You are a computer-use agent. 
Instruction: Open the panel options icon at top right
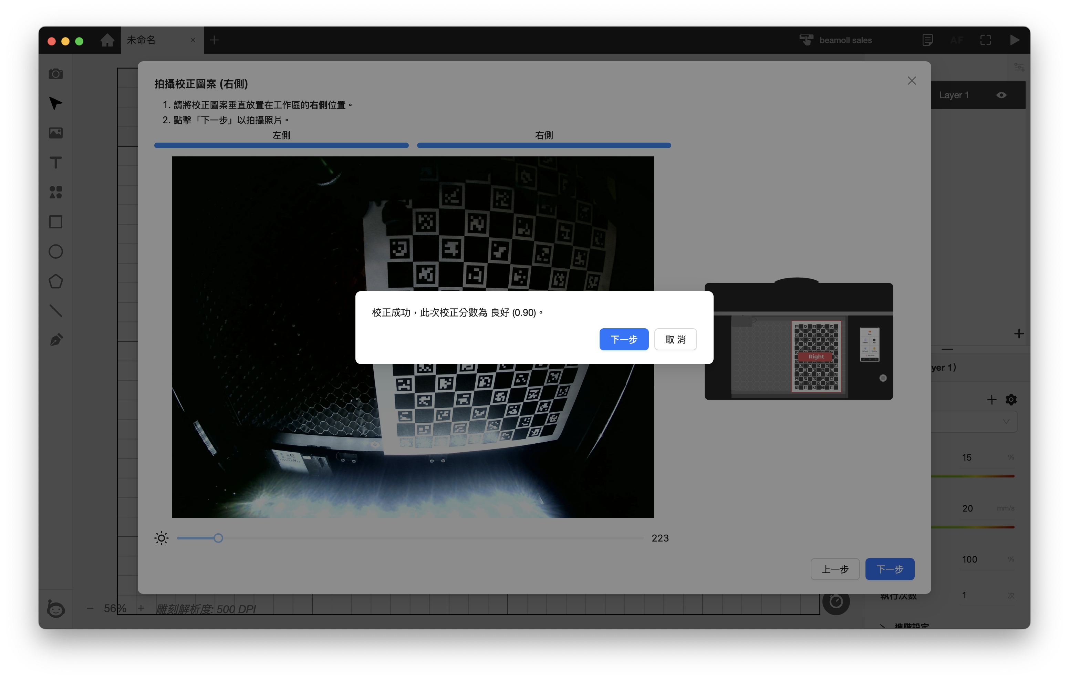click(1019, 67)
